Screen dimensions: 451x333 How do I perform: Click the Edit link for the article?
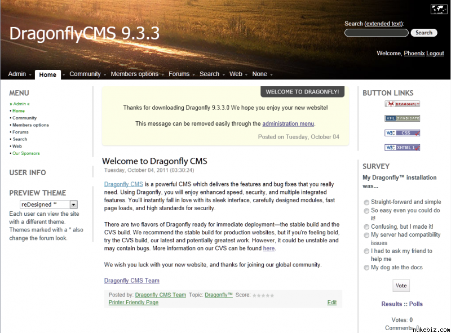(x=332, y=302)
